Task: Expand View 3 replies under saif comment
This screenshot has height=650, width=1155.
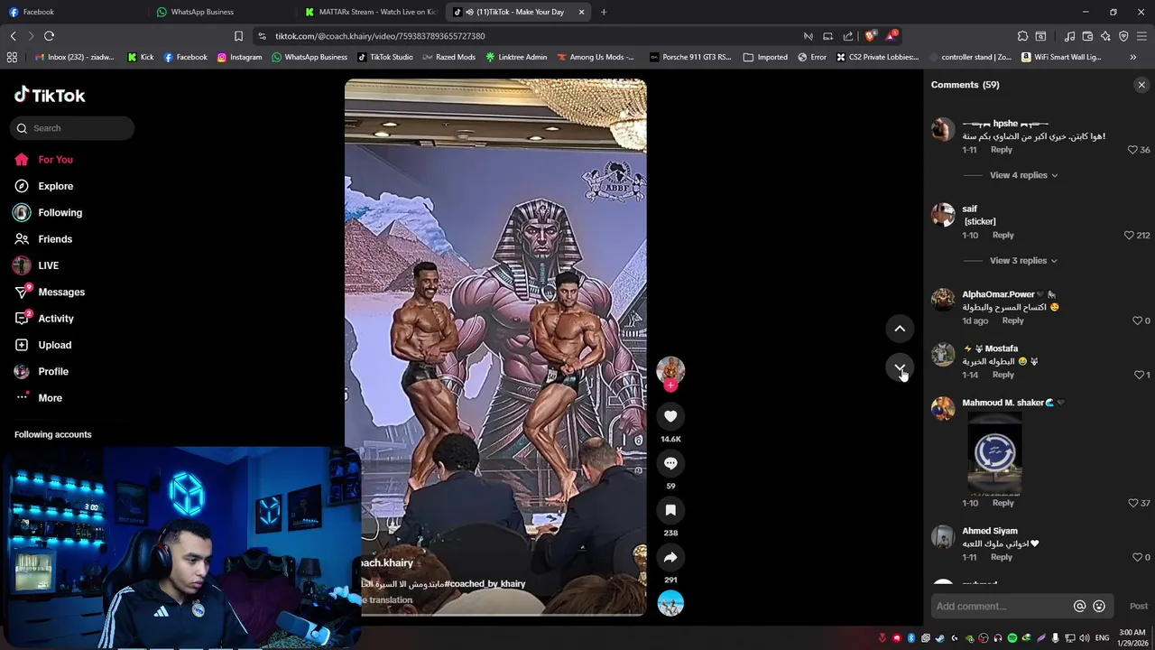Action: point(1023,261)
